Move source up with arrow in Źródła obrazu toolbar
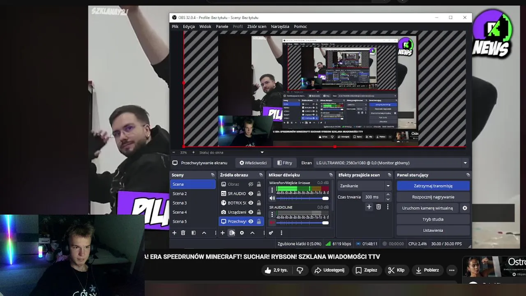Viewport: 526px width, 296px height. [252, 233]
